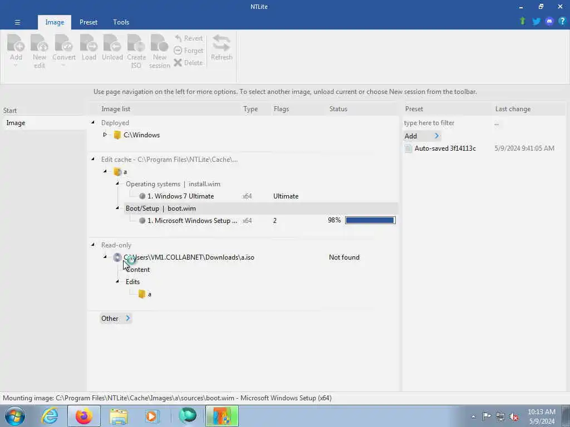Click the New edit toolbar icon
Image resolution: width=570 pixels, height=427 pixels.
tap(40, 43)
